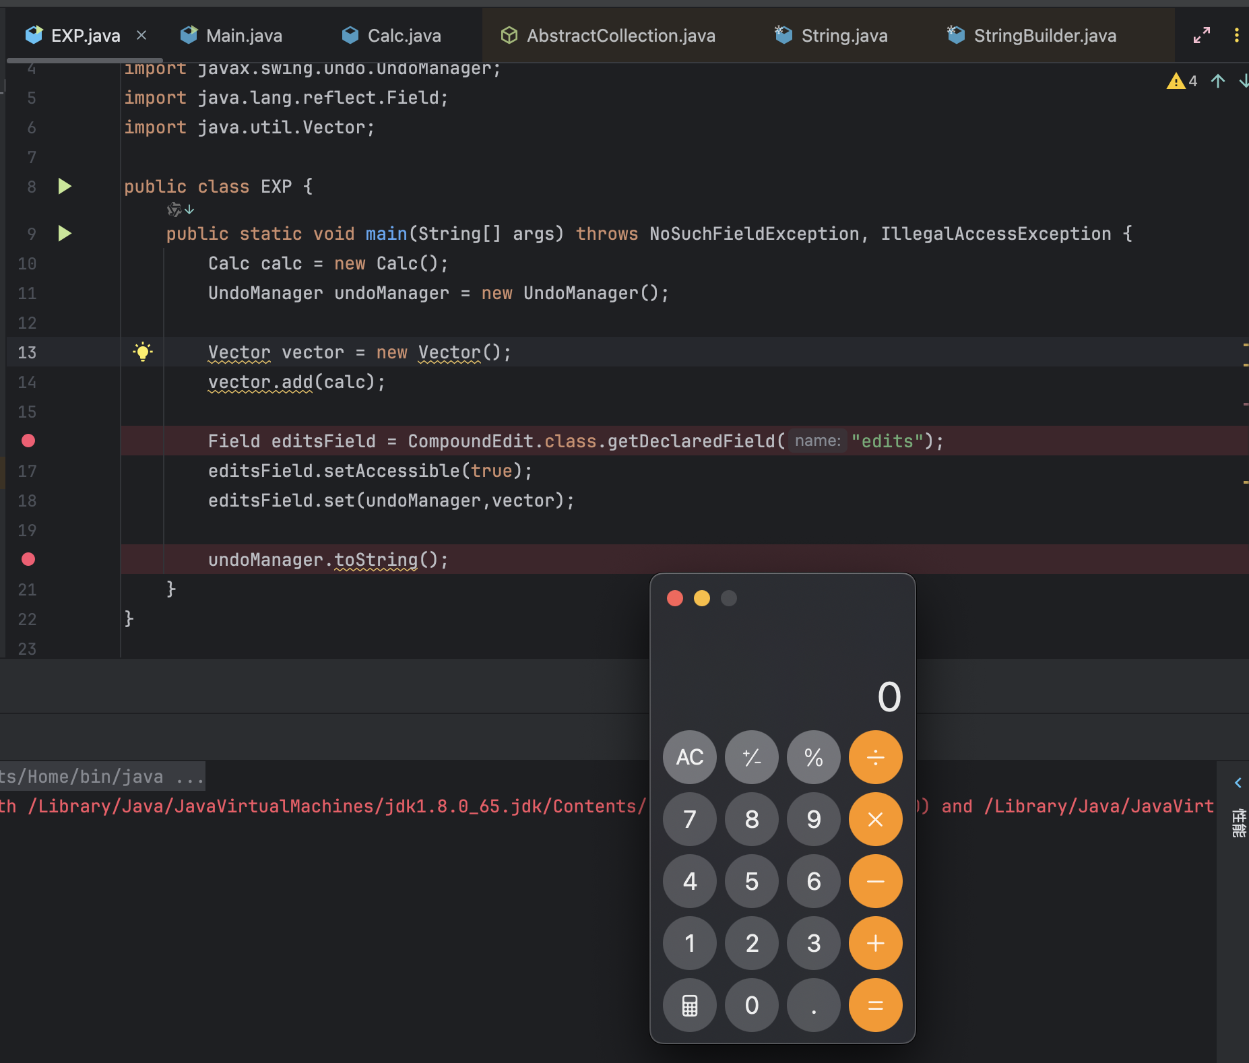This screenshot has width=1249, height=1063.
Task: Toggle sign with the plus/minus calculator key
Action: [x=751, y=757]
